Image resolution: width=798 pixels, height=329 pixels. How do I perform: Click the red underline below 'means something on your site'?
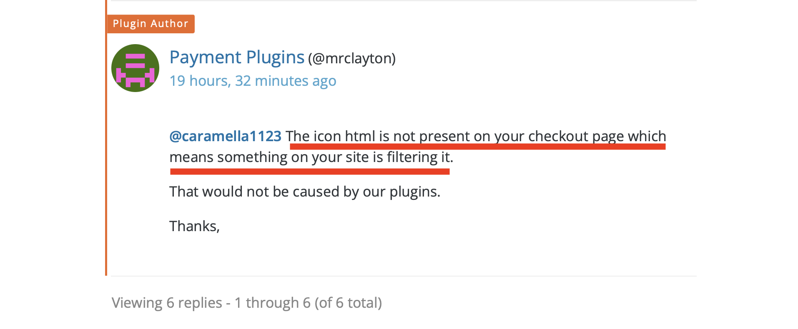click(x=310, y=171)
